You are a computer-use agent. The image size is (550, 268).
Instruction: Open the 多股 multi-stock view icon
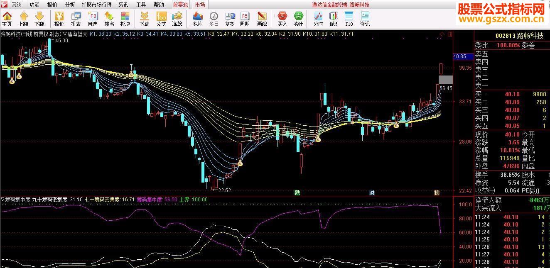click(197, 19)
